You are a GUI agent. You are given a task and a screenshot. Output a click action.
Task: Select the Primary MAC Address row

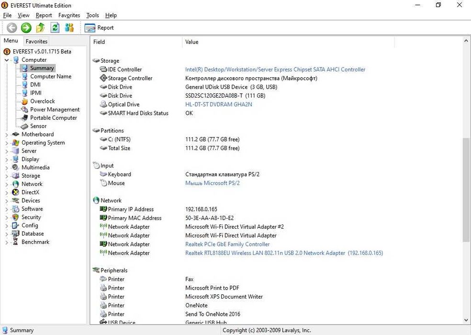(276, 218)
